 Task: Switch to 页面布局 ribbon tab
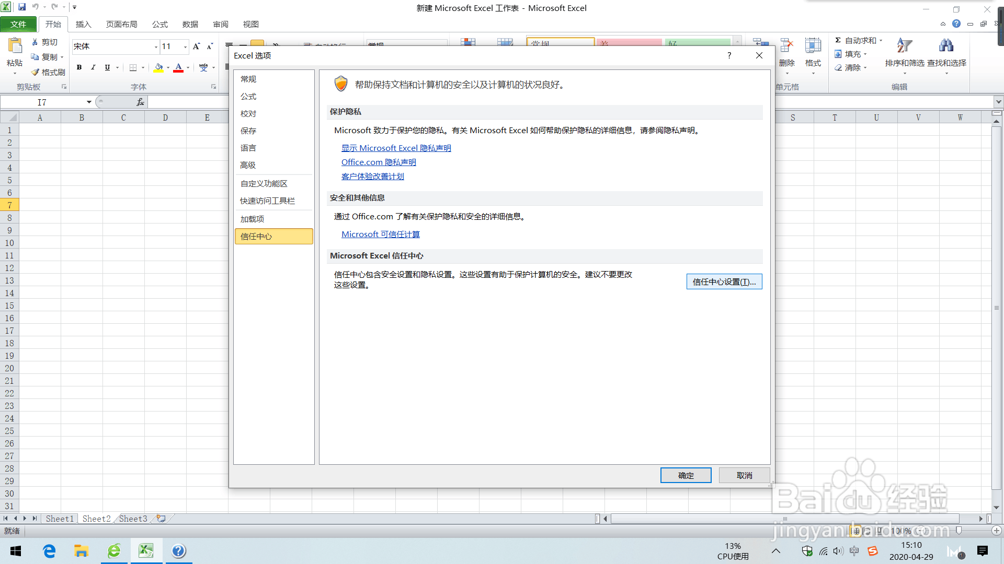click(121, 24)
